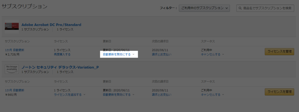
Task: Open the Adobe Acrobat DC Pro/Standard title link
Action: pos(51,25)
